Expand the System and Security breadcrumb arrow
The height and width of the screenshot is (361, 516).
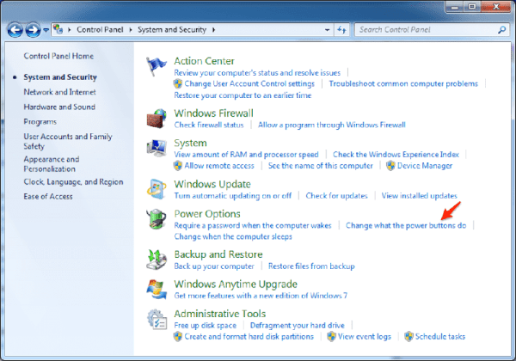pos(213,30)
